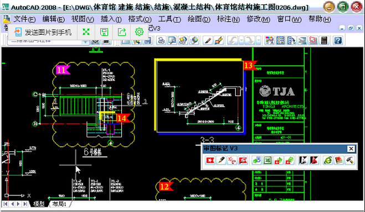This screenshot has height=212, width=365.
Task: Open the 标注(N) menu
Action: [x=228, y=19]
